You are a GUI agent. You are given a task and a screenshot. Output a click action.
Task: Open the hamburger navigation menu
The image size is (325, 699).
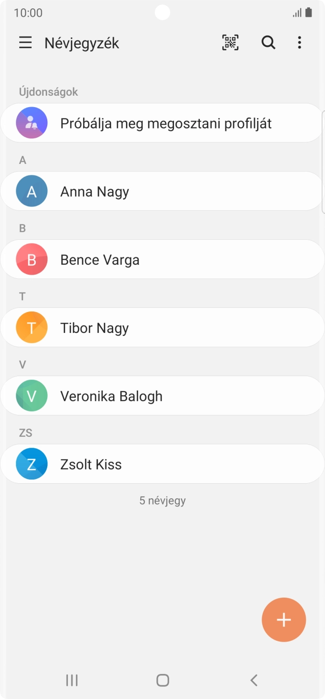[25, 43]
